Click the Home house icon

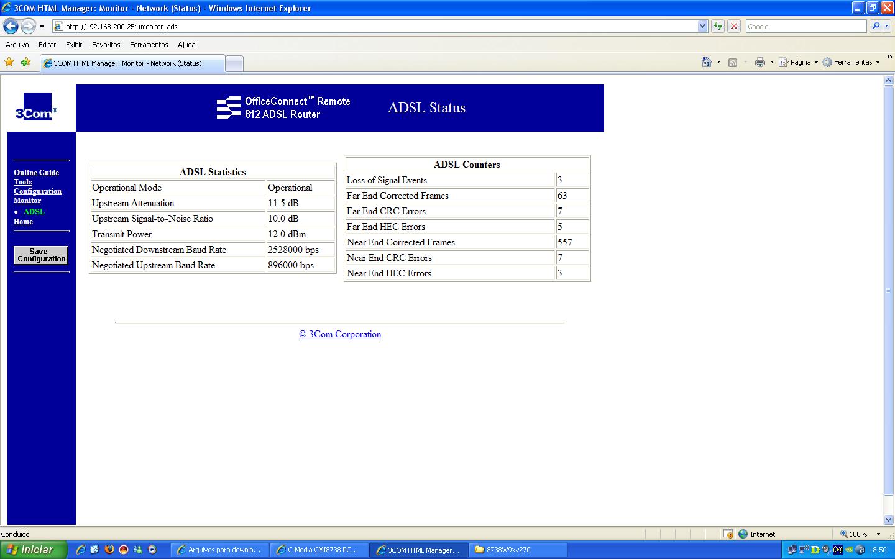coord(707,62)
